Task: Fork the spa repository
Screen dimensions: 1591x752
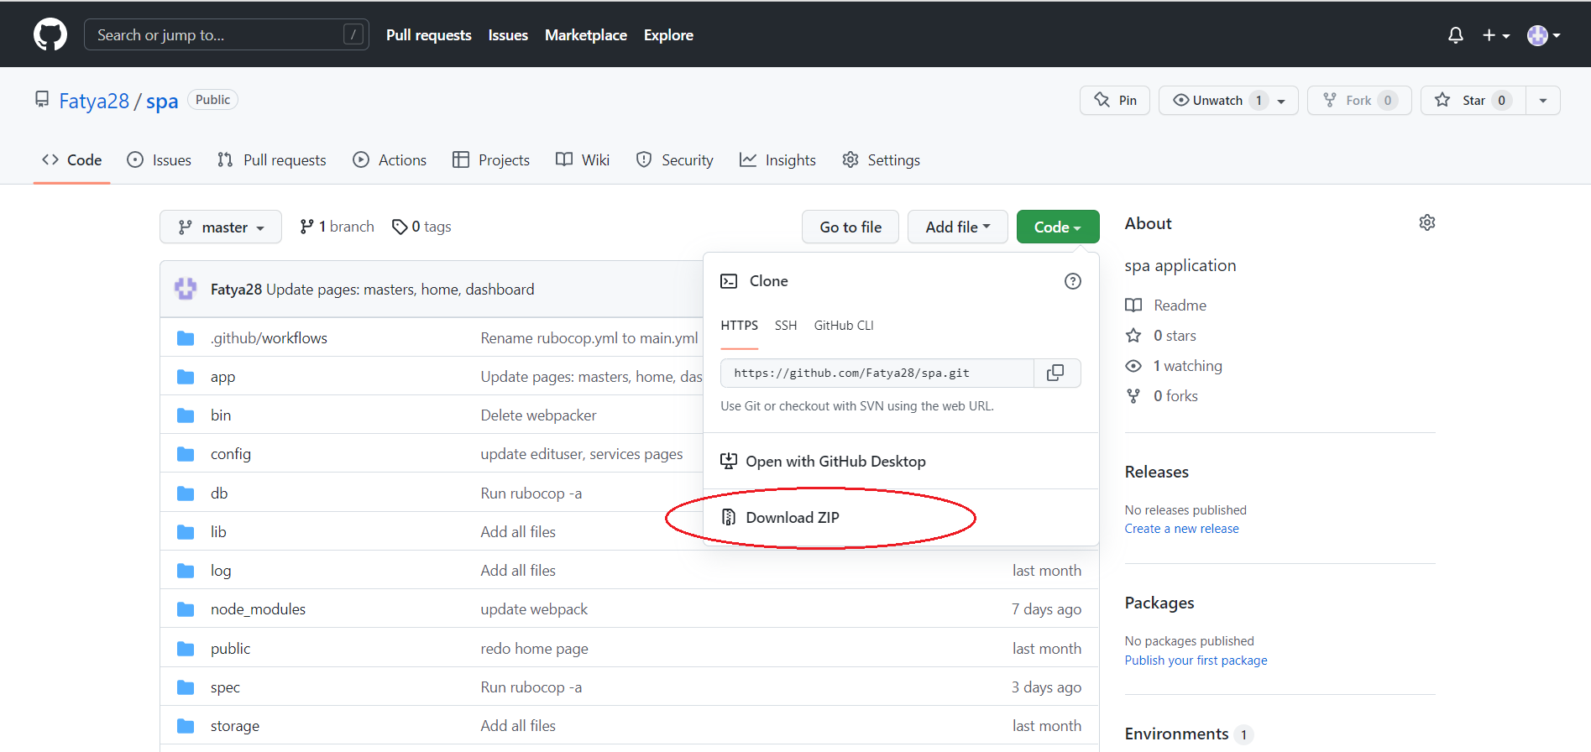Action: click(x=1359, y=100)
